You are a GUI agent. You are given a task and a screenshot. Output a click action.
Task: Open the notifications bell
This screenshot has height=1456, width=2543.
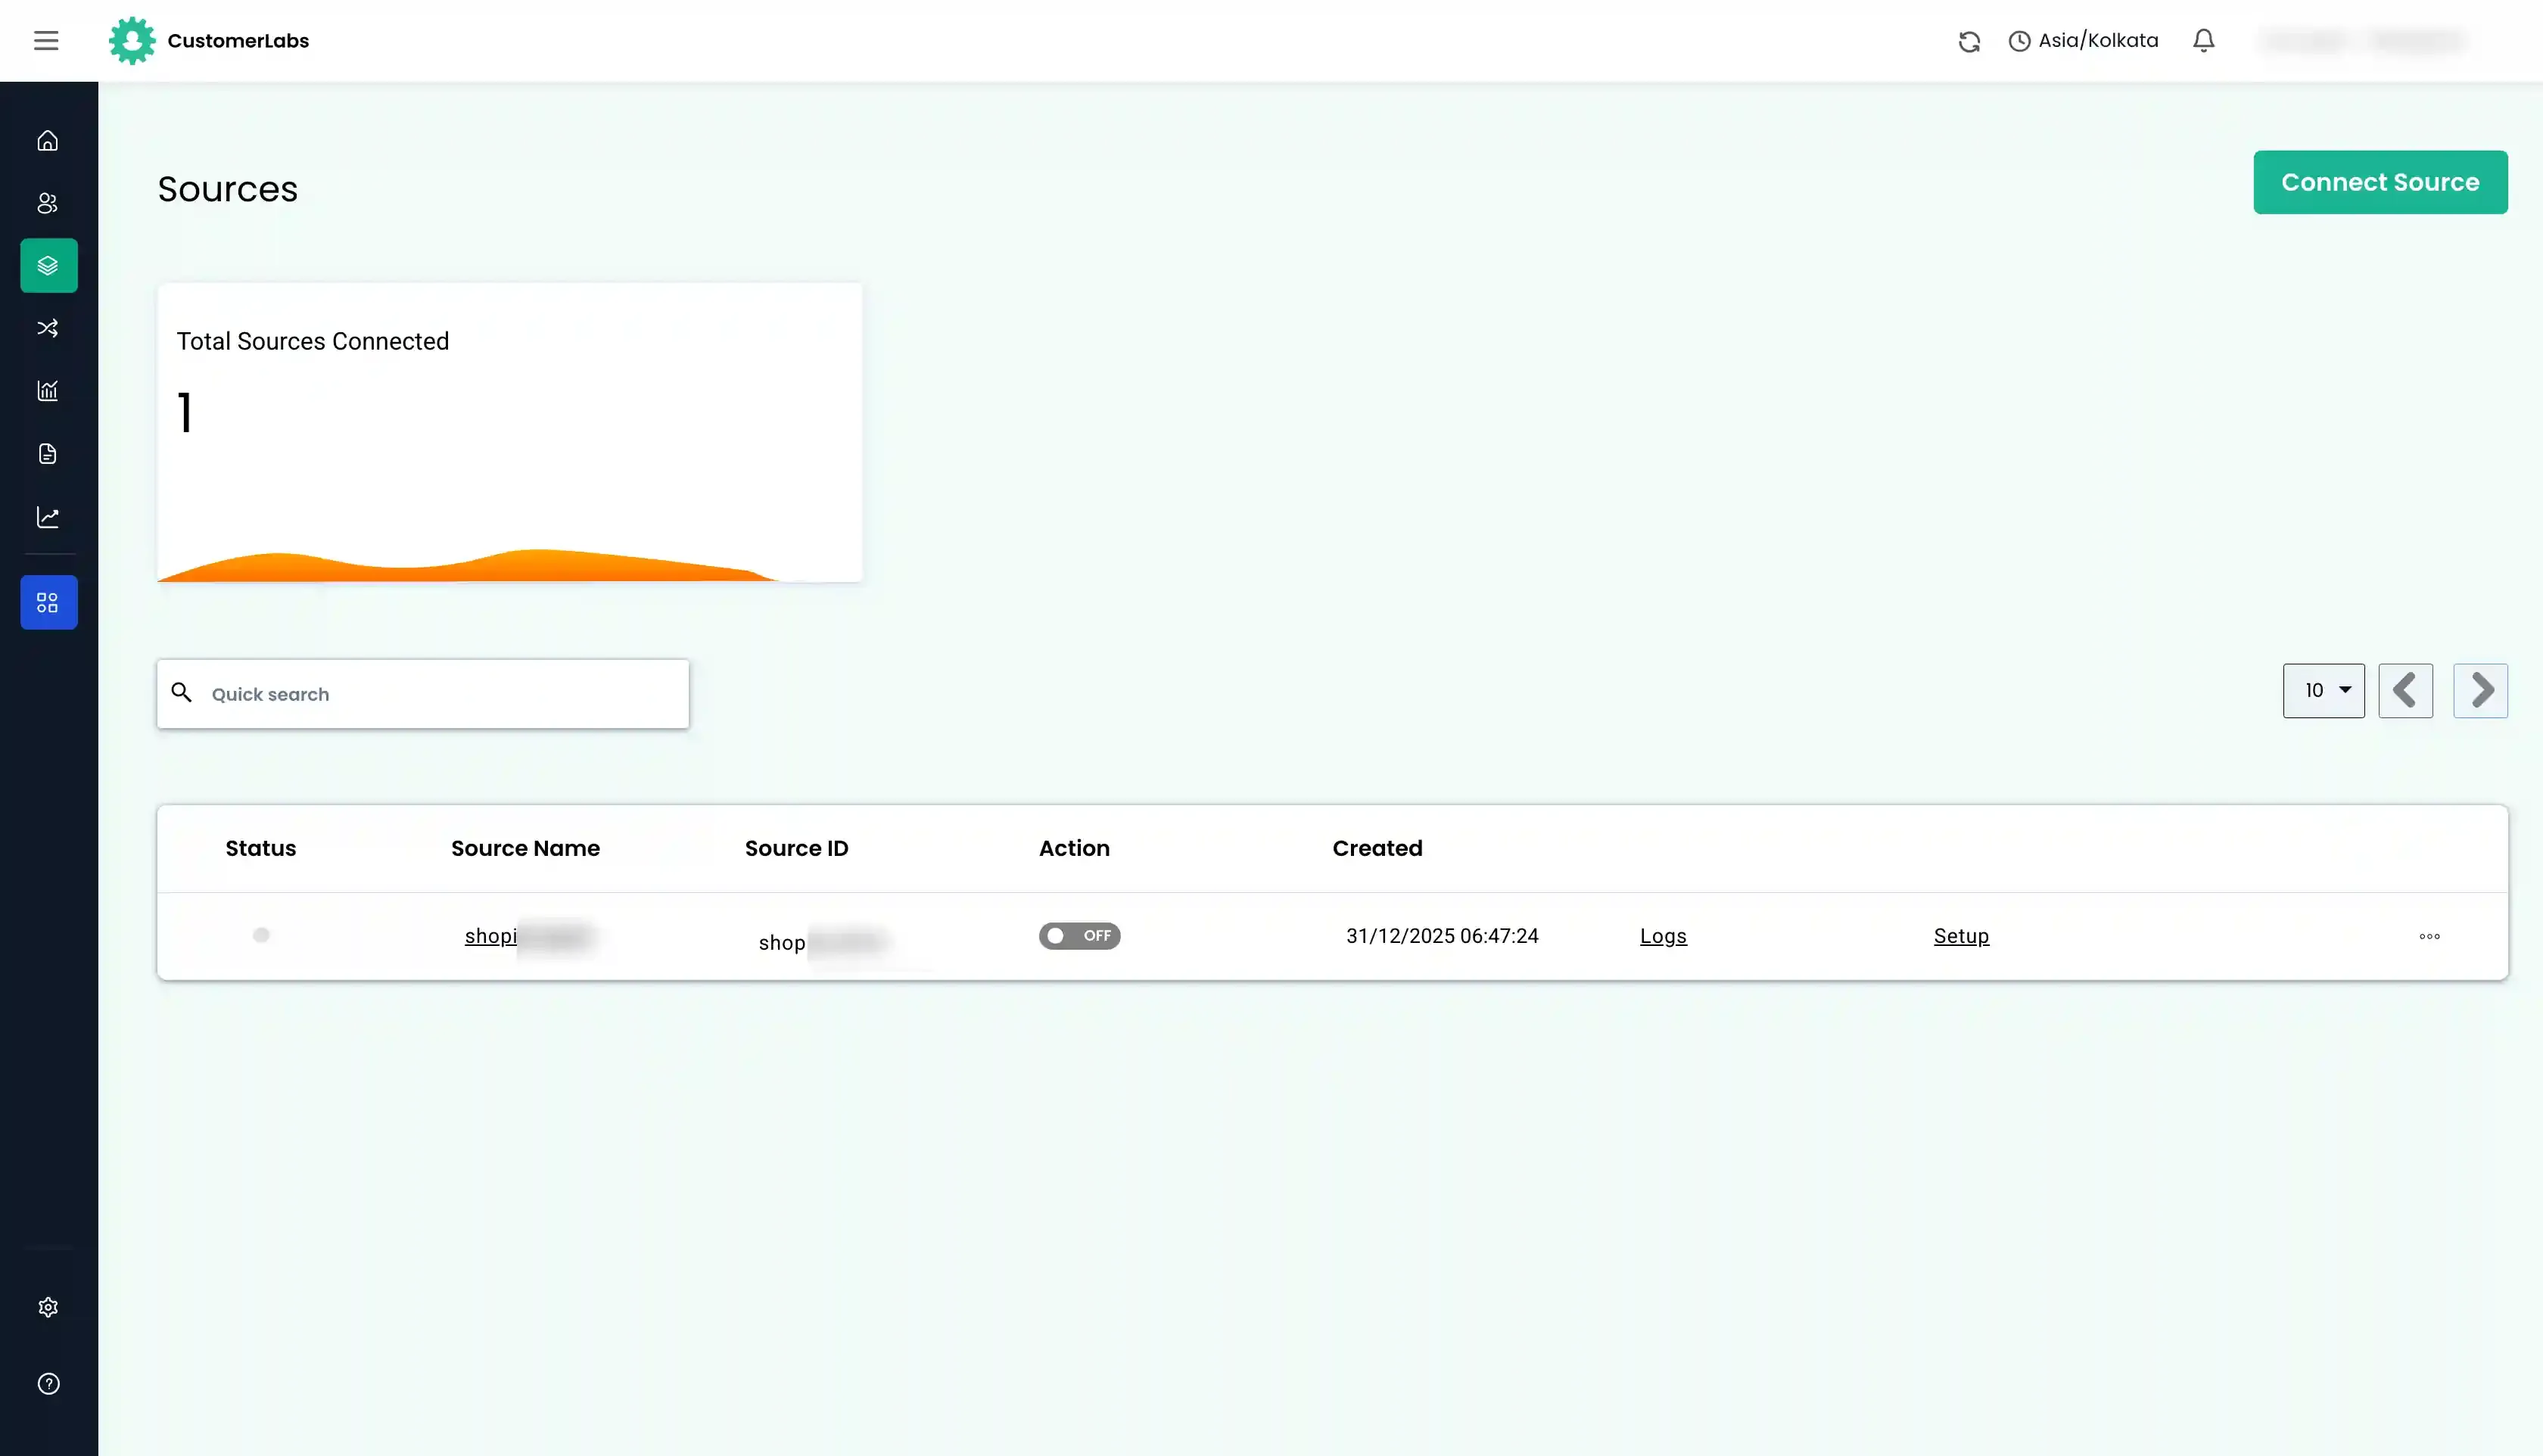(2203, 41)
